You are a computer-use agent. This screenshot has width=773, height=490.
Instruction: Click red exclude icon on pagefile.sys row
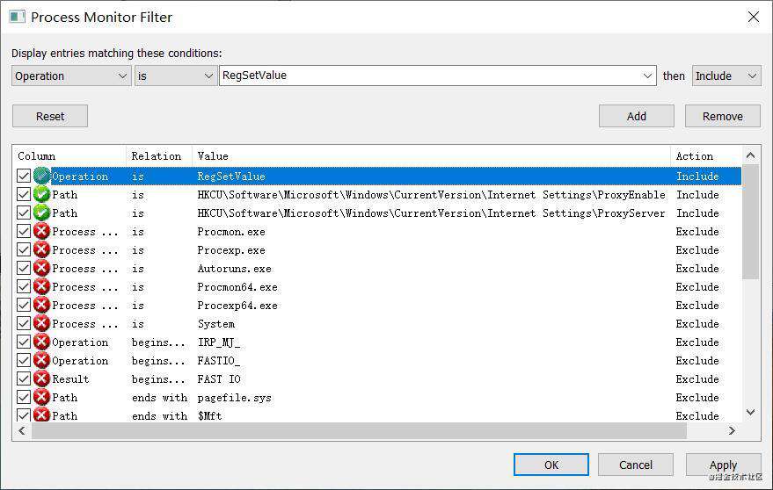(x=42, y=398)
